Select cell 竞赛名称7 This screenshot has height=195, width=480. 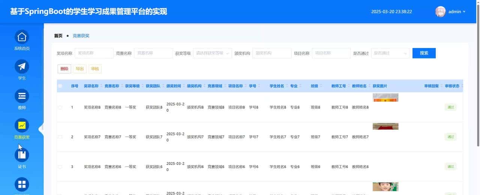pos(113,137)
